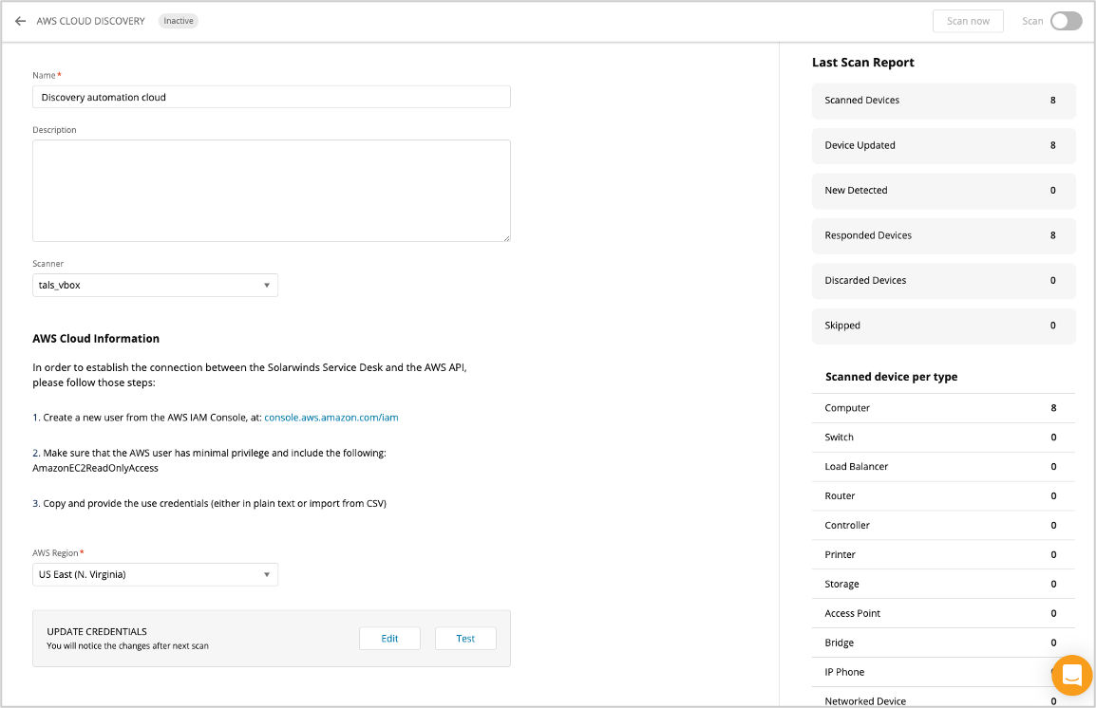Viewport: 1096px width, 708px height.
Task: Click the Access Point row
Action: point(944,613)
